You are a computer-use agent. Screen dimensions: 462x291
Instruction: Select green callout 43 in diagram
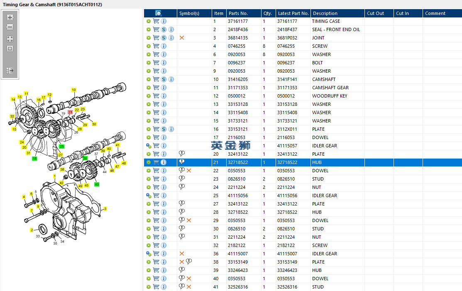click(x=97, y=184)
